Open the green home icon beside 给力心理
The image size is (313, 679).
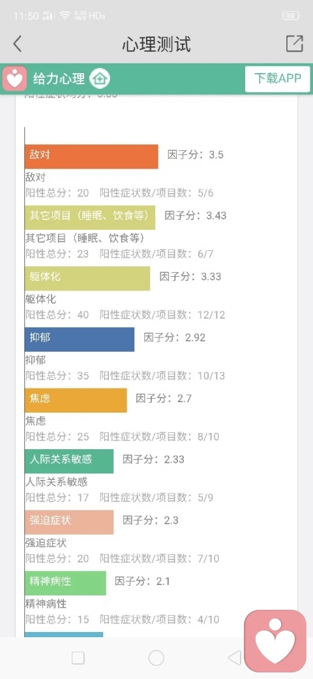point(100,79)
